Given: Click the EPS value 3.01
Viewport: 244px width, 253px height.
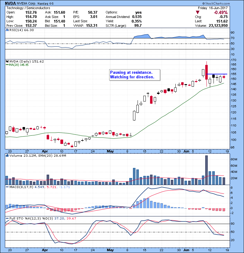Looking at the screenshot, I should 94,17.
